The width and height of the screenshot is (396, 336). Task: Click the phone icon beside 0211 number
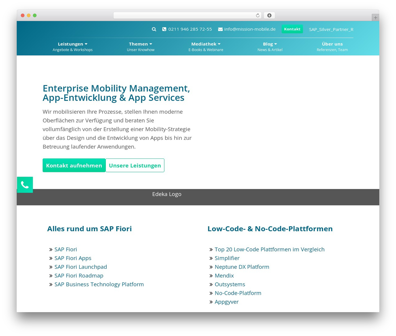tap(164, 29)
